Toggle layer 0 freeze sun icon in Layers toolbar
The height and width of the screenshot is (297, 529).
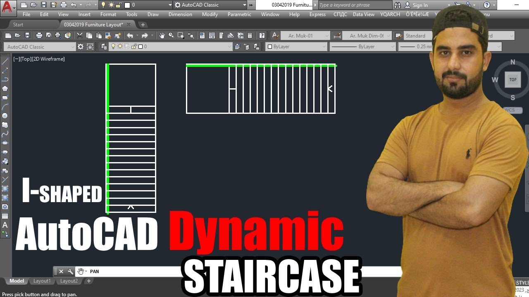point(120,47)
